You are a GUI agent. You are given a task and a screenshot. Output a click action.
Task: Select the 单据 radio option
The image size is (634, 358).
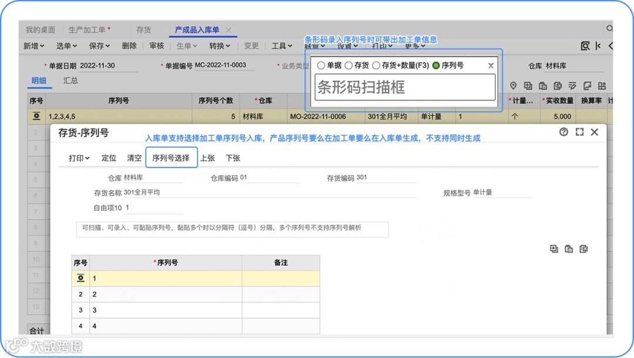click(x=321, y=66)
